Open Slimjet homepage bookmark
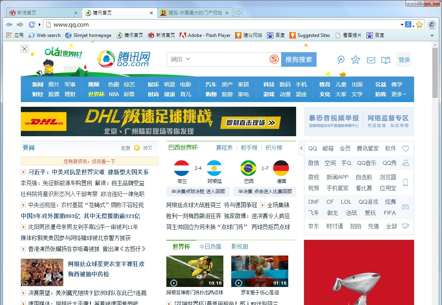This screenshot has width=442, height=305. (88, 35)
